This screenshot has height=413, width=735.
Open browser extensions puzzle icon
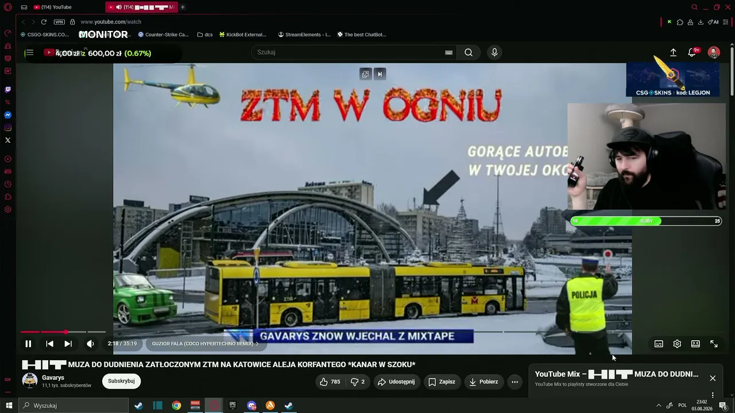[680, 22]
